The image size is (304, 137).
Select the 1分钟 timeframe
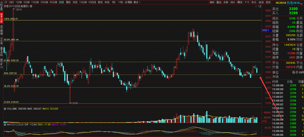pos(19,2)
